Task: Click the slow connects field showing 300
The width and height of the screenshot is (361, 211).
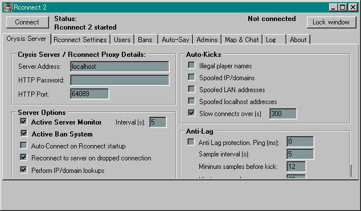Action: (x=283, y=114)
